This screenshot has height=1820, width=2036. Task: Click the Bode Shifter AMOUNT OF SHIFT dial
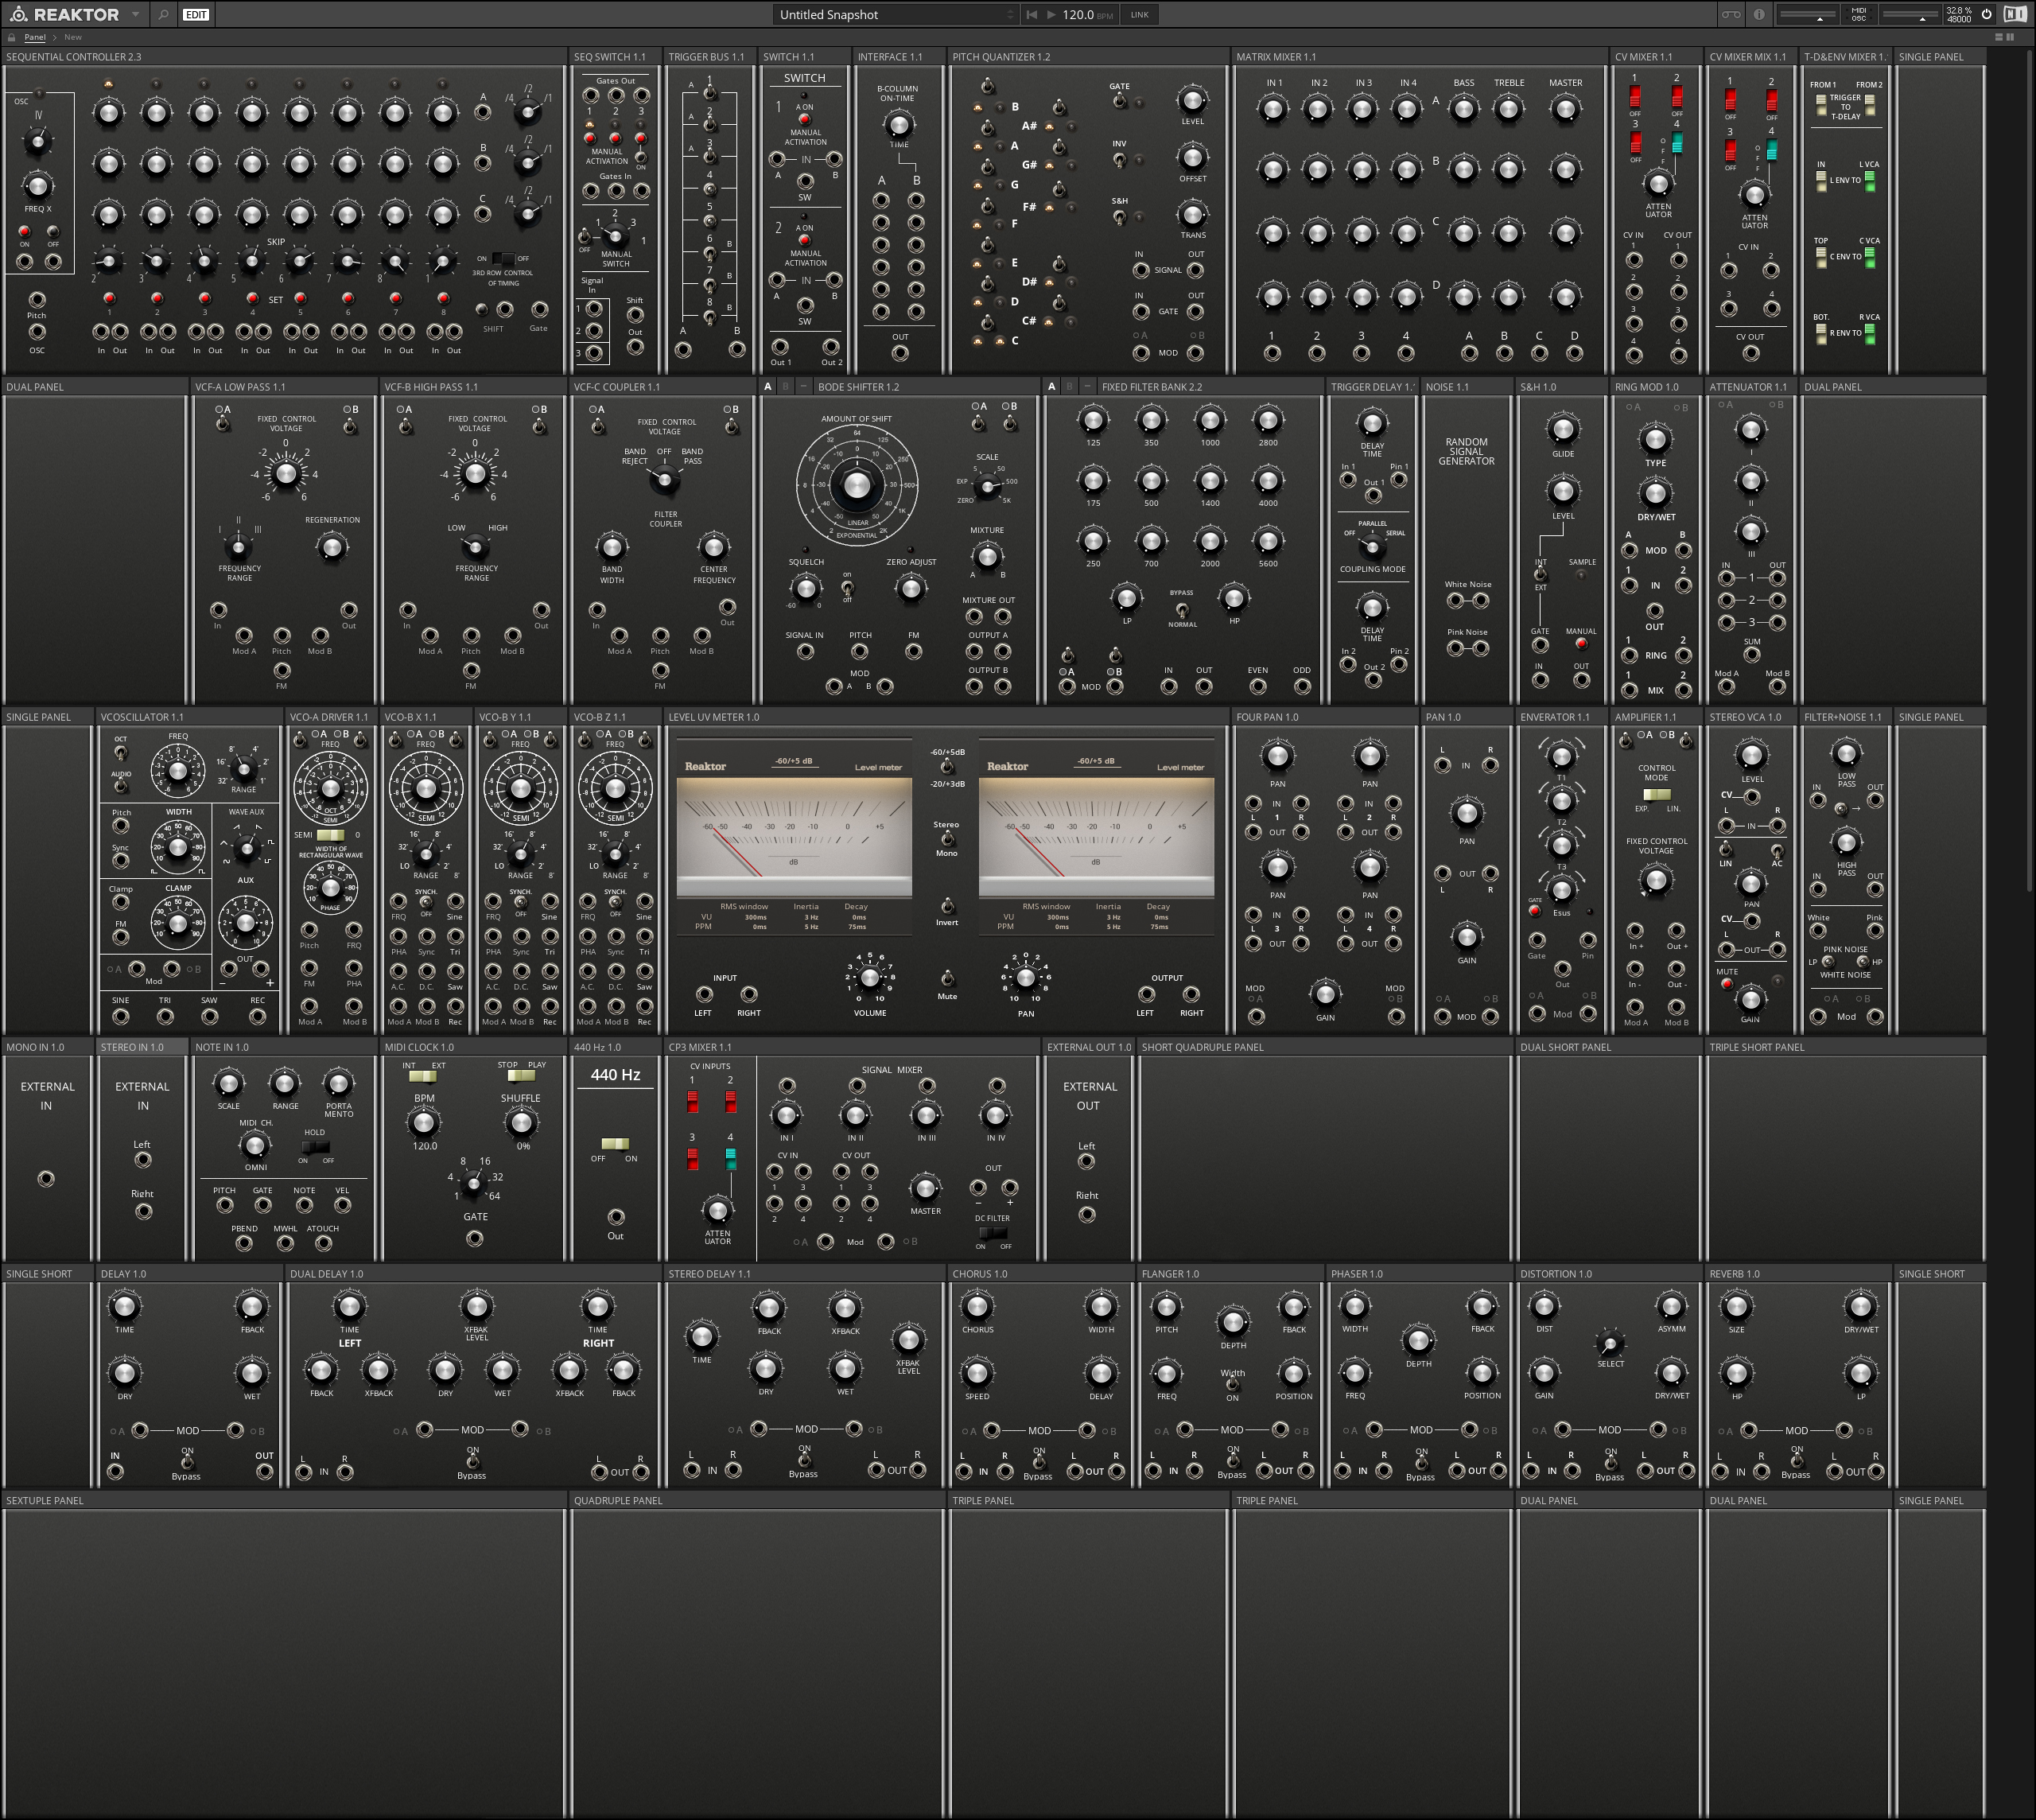pos(857,485)
